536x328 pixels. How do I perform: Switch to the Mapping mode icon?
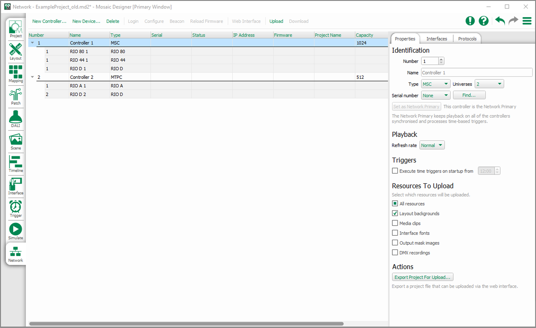15,74
